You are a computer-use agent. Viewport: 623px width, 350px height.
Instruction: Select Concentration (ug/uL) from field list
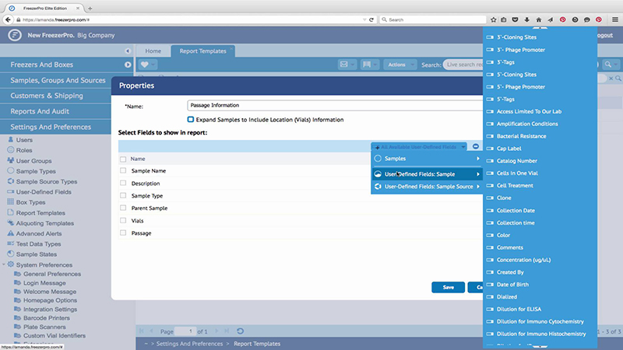coord(523,260)
